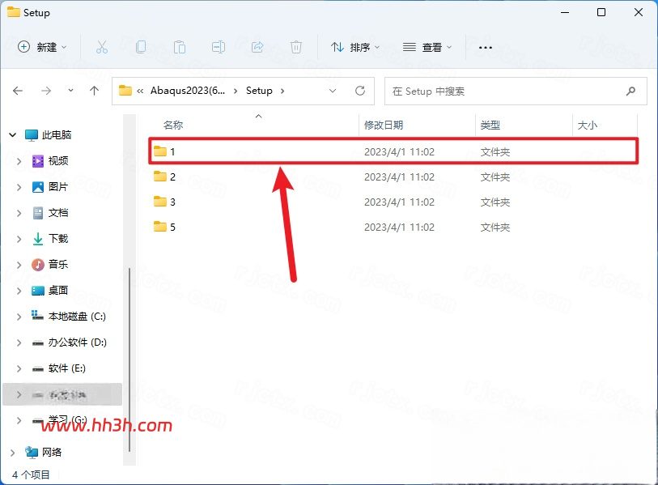Click the Copy icon in toolbar
This screenshot has width=658, height=485.
[x=141, y=47]
